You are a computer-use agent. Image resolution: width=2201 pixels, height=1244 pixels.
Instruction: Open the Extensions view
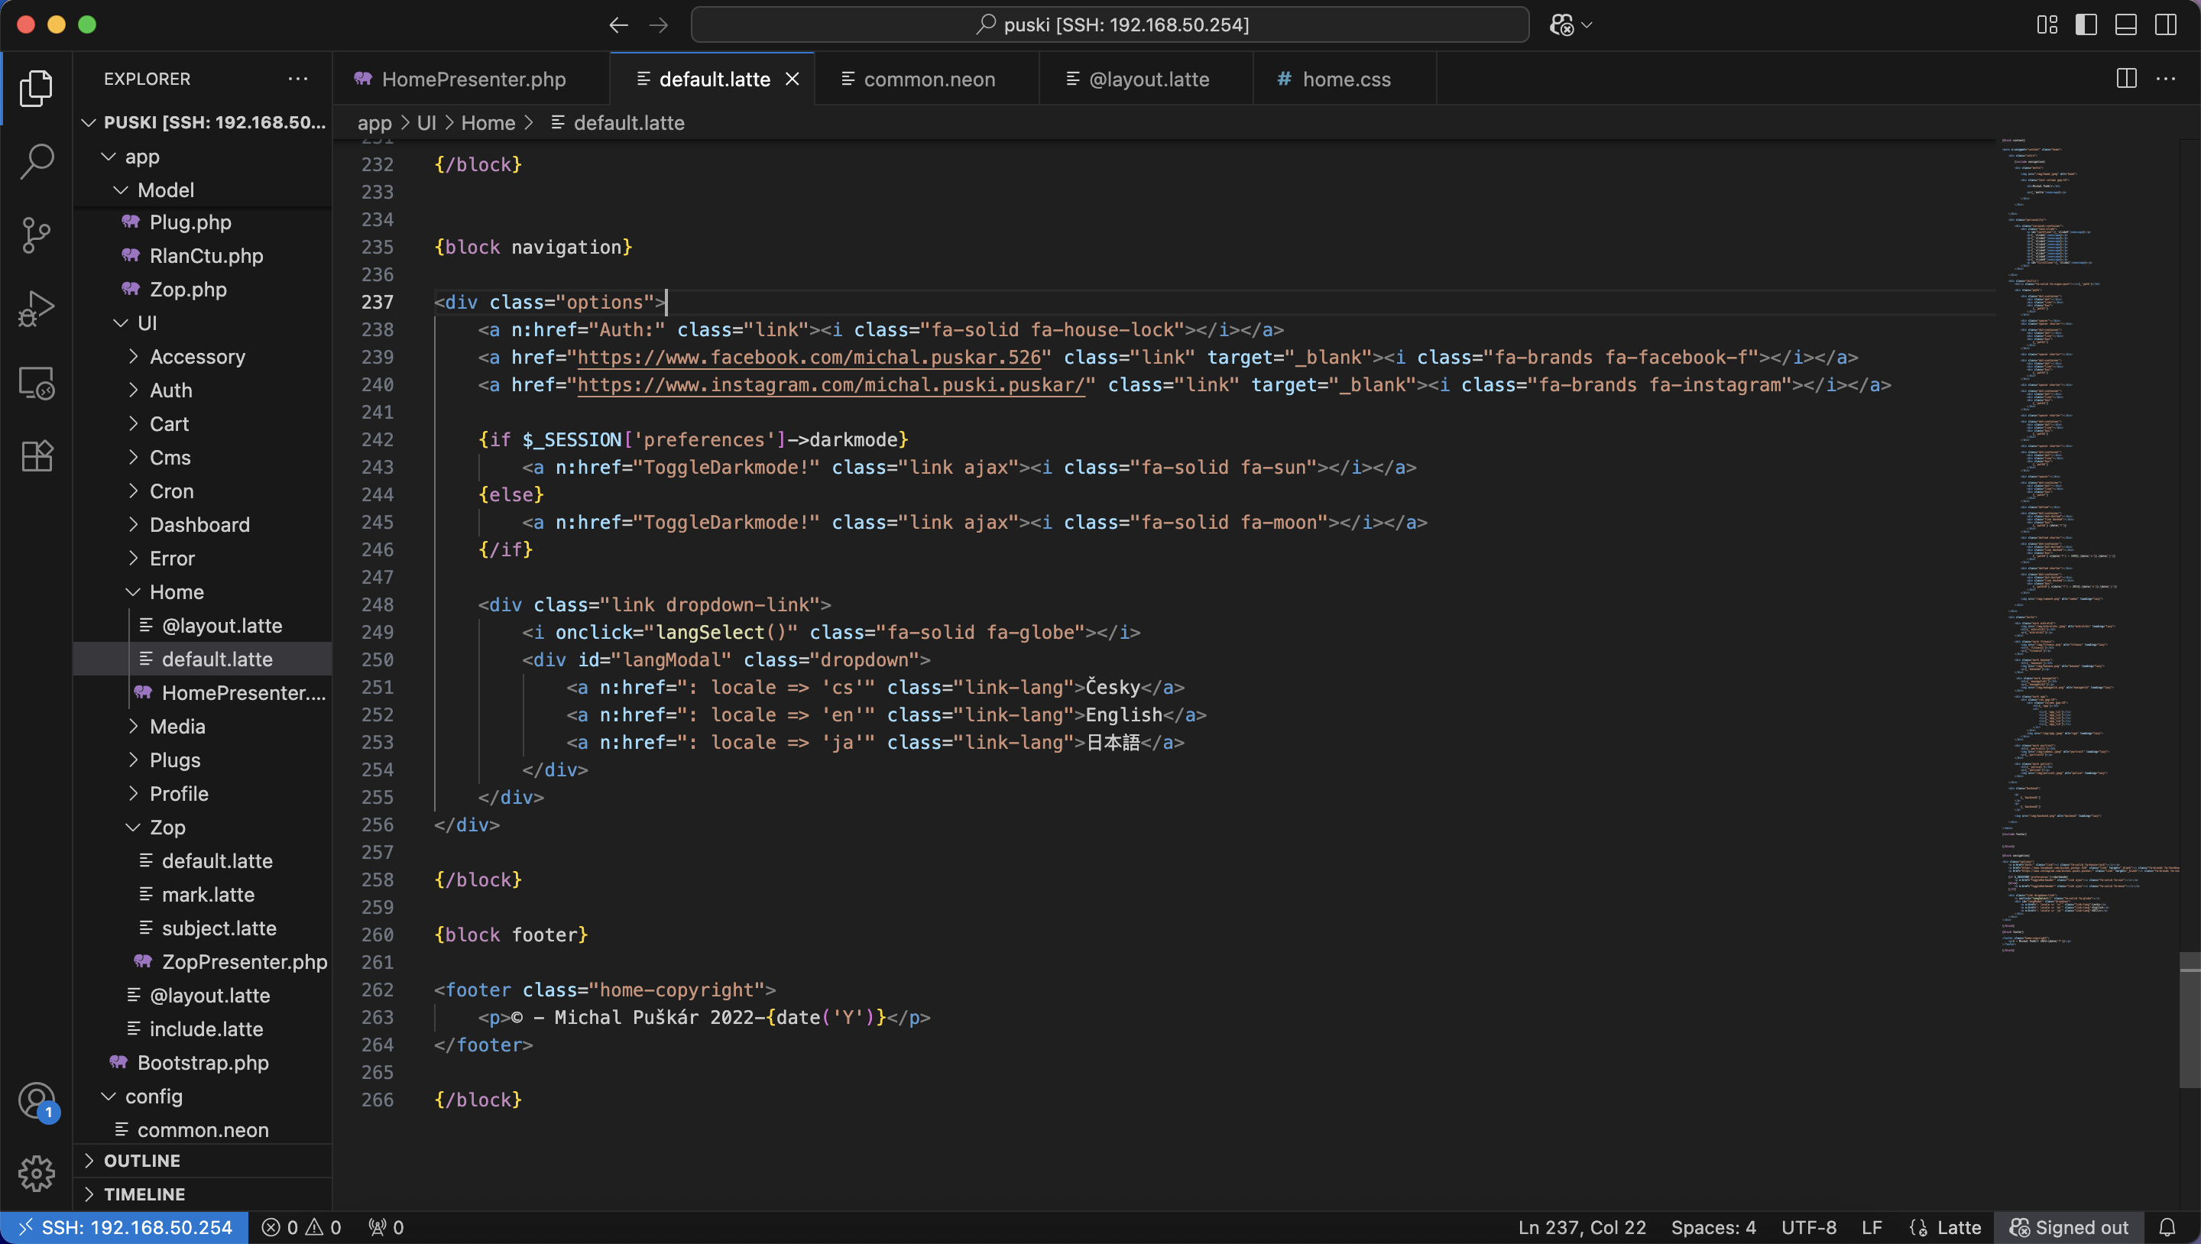point(37,456)
